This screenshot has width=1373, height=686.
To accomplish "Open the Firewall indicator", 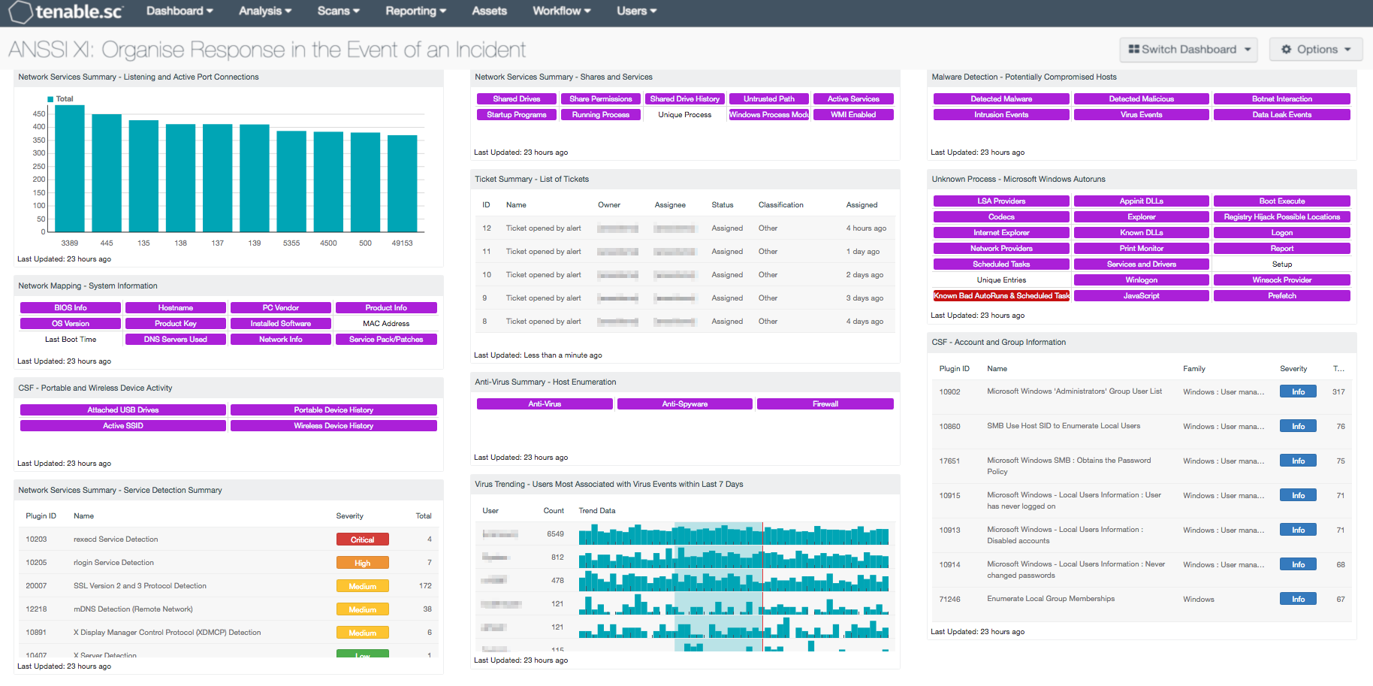I will 825,404.
